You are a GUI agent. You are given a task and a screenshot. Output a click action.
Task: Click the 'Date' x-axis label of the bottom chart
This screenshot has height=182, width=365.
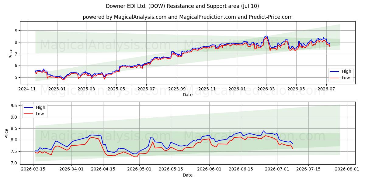click(x=188, y=175)
